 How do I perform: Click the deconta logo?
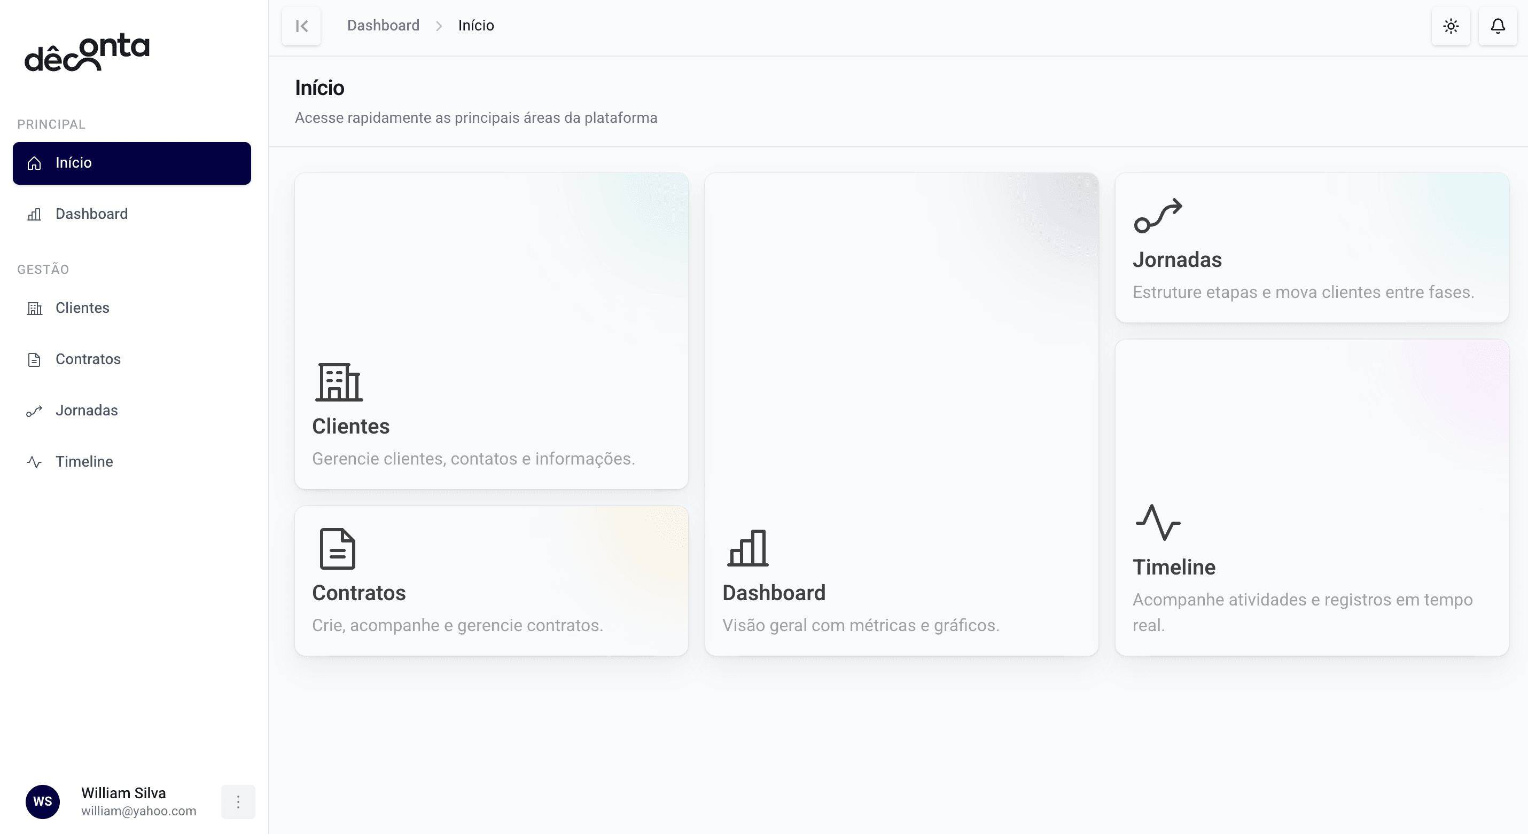point(87,53)
